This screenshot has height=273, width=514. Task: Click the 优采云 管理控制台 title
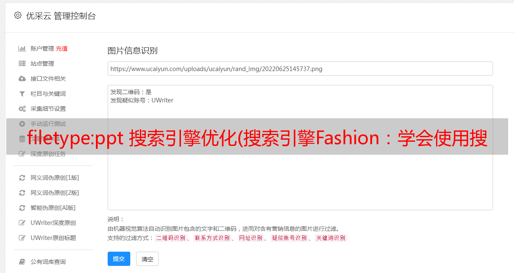tap(61, 16)
